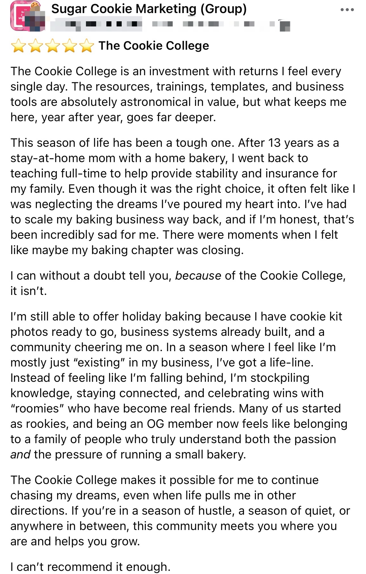Click the italic word "because"
This screenshot has height=574, width=366.
point(198,276)
